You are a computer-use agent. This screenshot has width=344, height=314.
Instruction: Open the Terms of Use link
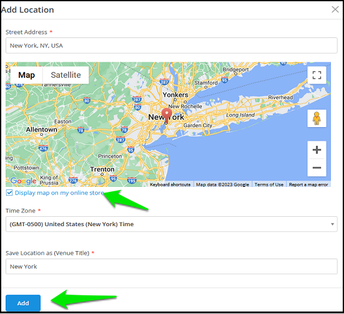point(269,184)
